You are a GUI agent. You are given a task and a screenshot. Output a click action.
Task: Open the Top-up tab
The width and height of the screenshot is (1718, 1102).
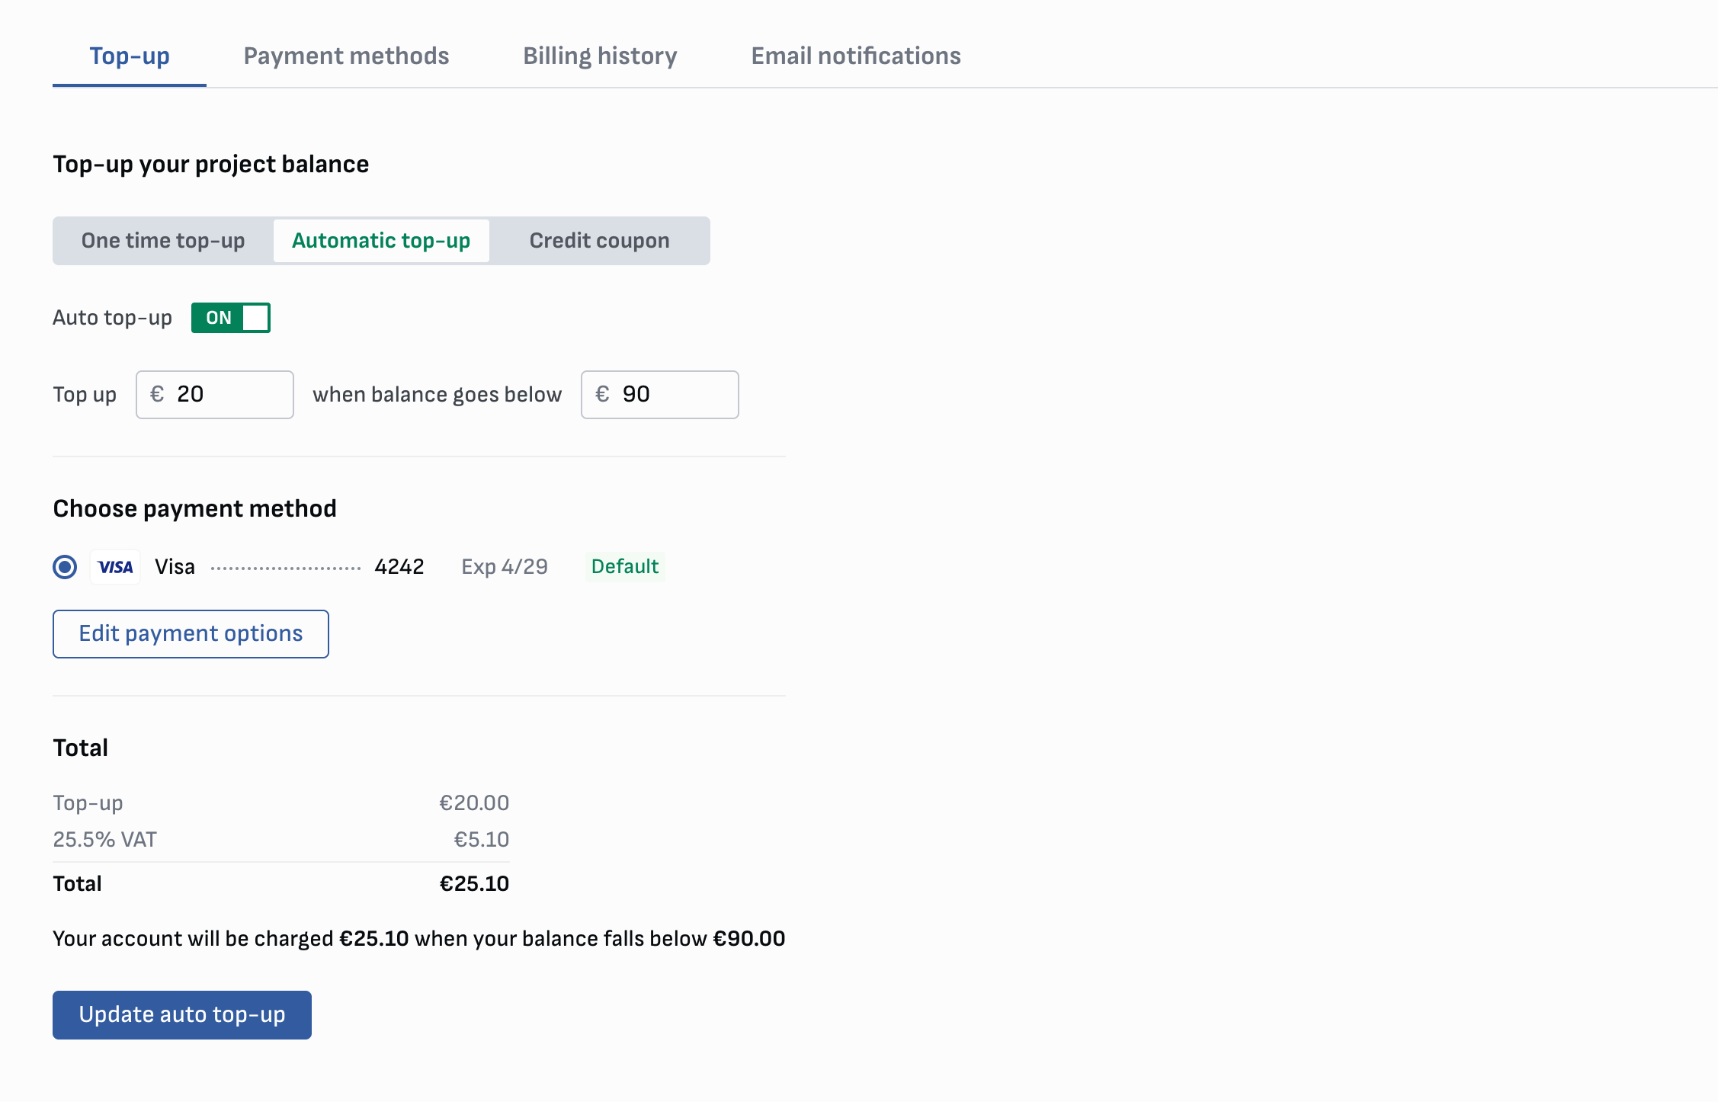(x=129, y=56)
